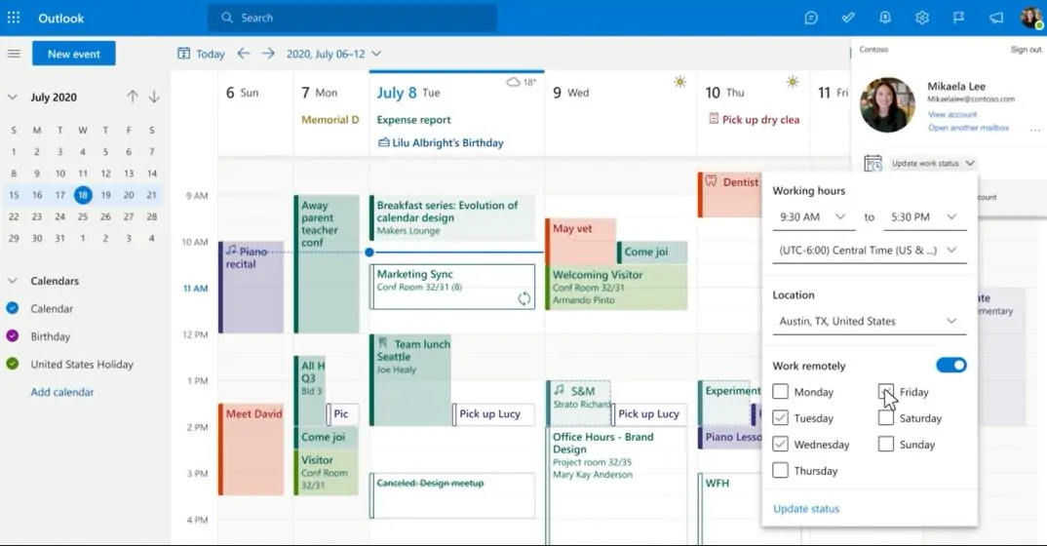
Task: Go to next week with right arrow
Action: click(x=268, y=54)
